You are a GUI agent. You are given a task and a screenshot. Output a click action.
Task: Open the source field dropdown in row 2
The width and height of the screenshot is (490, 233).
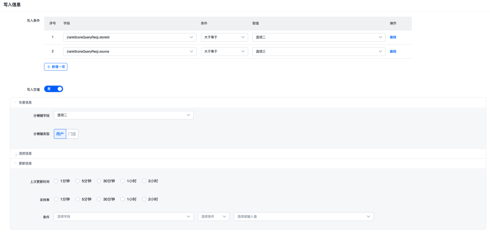click(x=130, y=52)
